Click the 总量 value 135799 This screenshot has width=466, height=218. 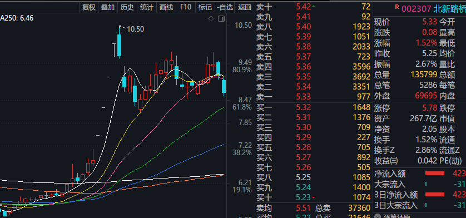(424, 75)
